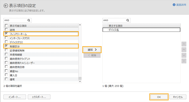
Task: Select the 最終使用日時 row text
Action: coord(17,67)
